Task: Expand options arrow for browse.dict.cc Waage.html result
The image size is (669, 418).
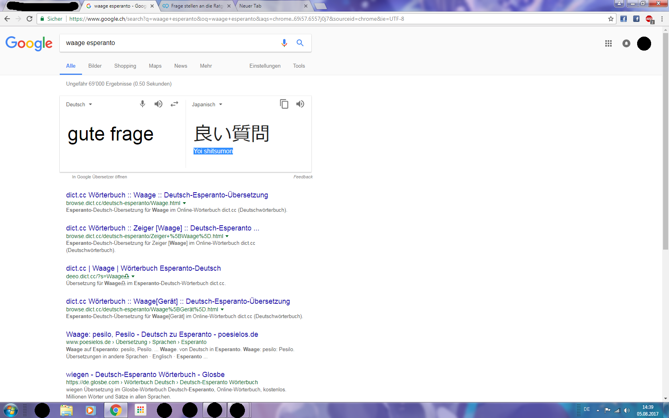Action: [184, 203]
